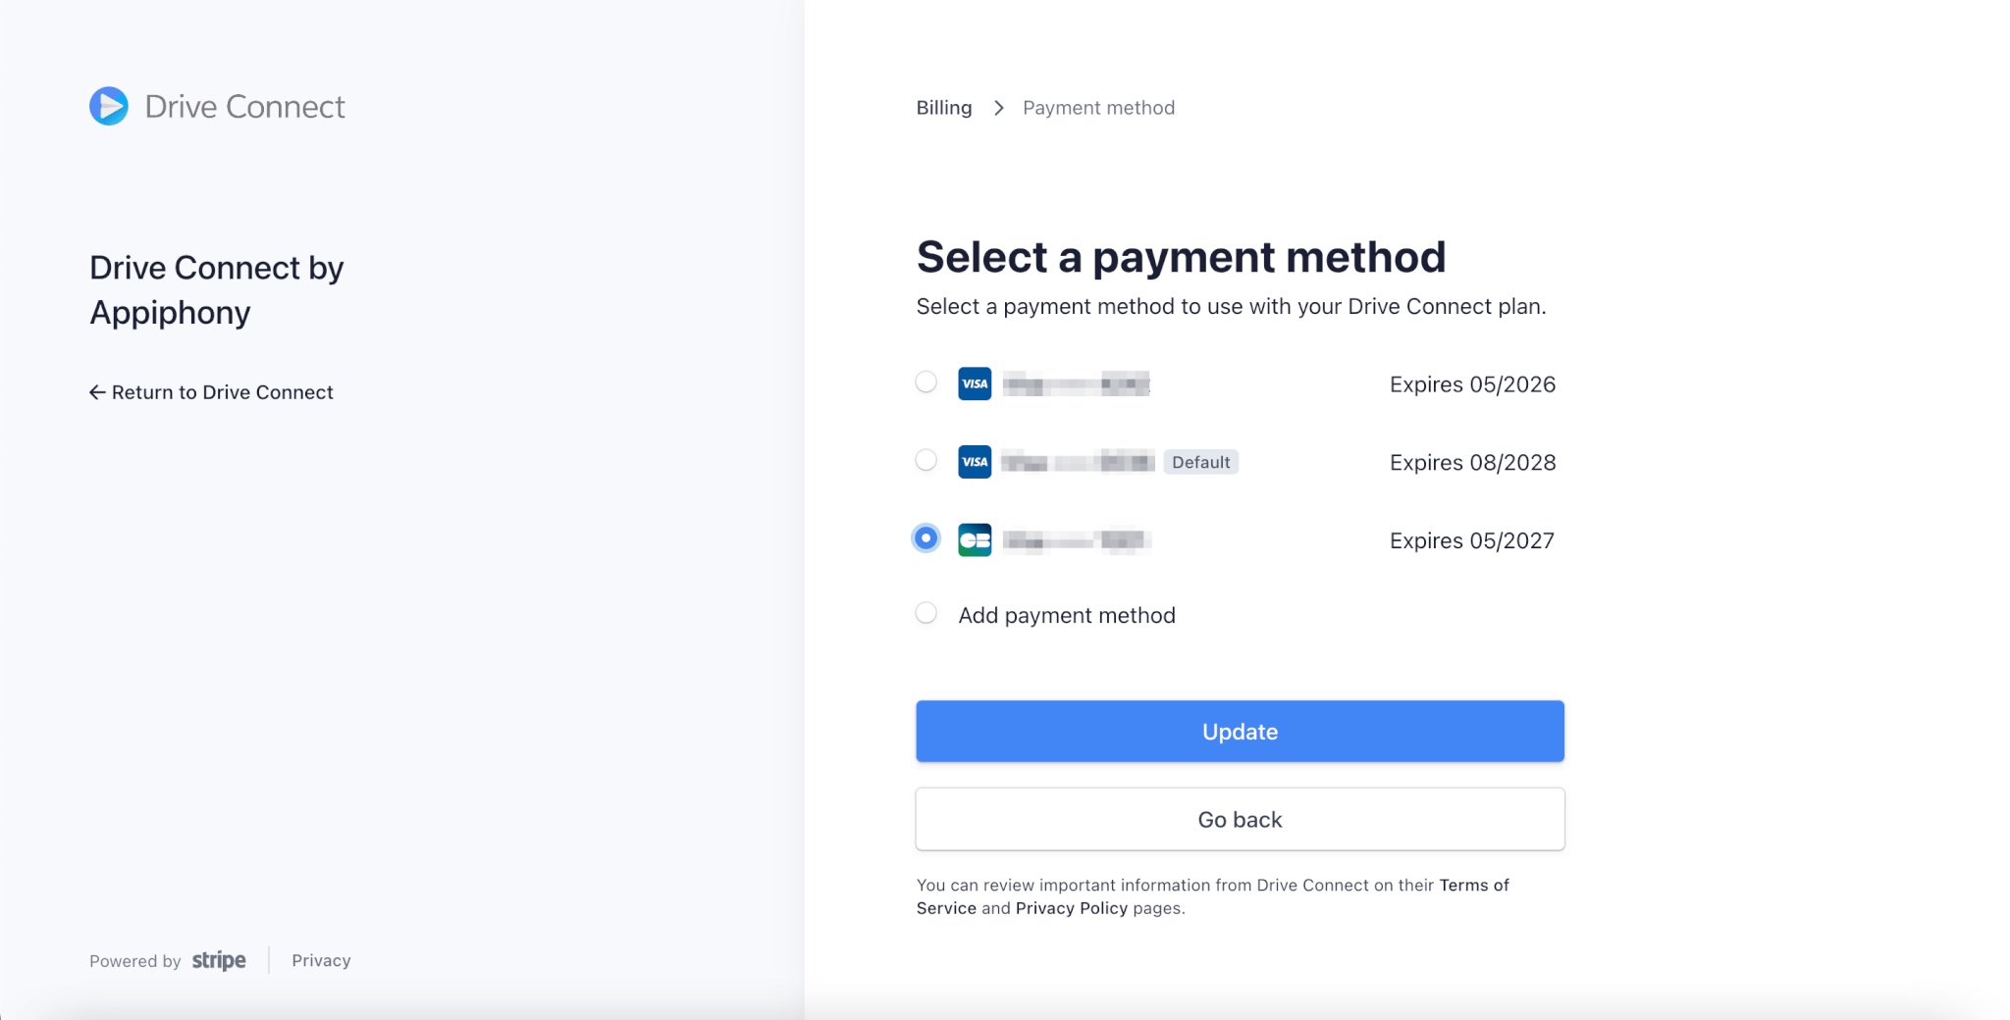Click the Cartes Bancaires card icon
This screenshot has width=2010, height=1020.
[x=975, y=540]
